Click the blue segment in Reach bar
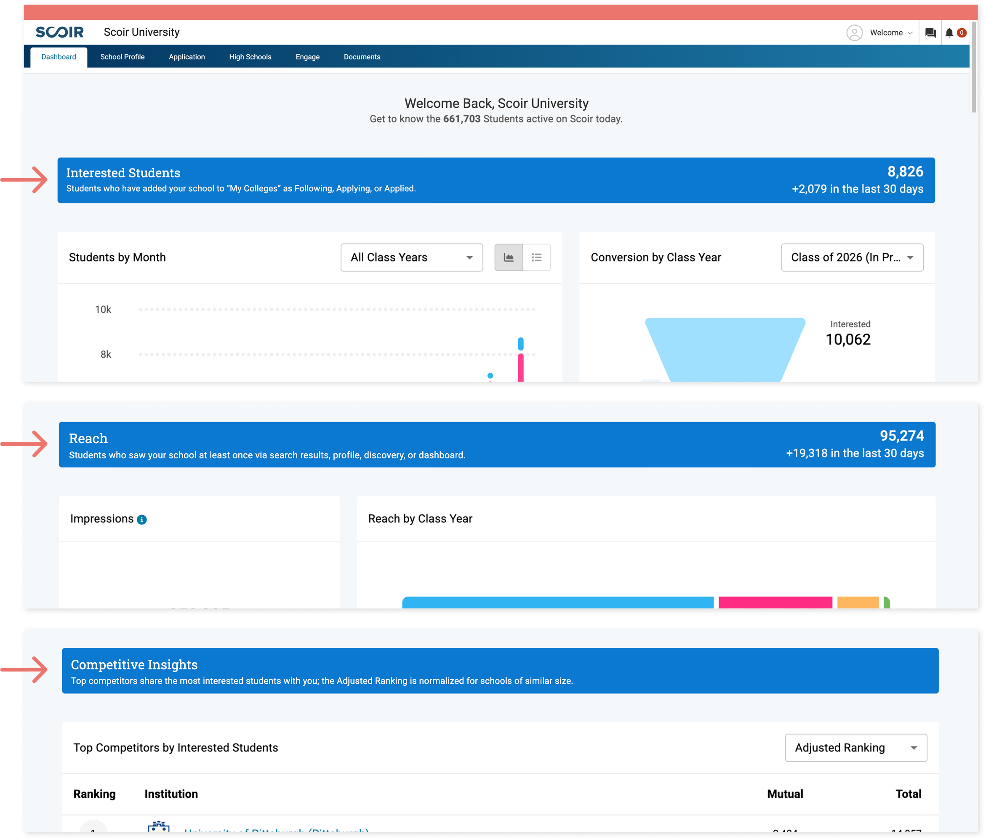This screenshot has width=986, height=840. tap(557, 602)
